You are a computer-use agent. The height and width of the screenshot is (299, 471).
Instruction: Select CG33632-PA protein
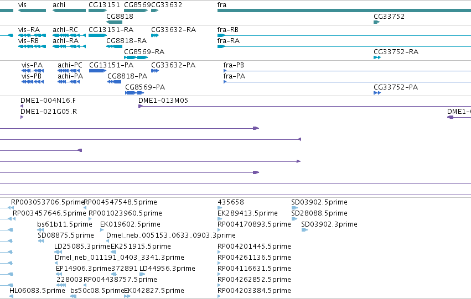tap(155, 71)
